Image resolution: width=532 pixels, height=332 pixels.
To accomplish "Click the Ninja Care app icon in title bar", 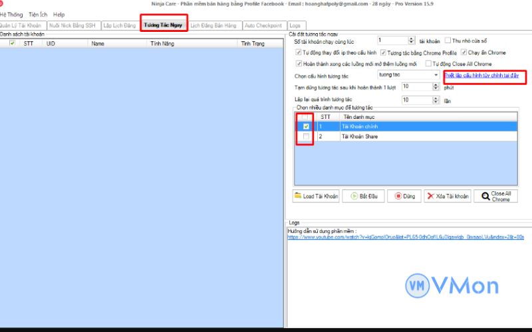I will (x=3, y=3).
